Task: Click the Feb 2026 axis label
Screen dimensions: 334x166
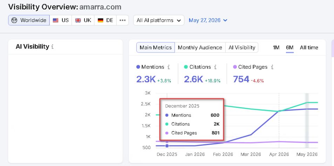Action: tap(223, 154)
